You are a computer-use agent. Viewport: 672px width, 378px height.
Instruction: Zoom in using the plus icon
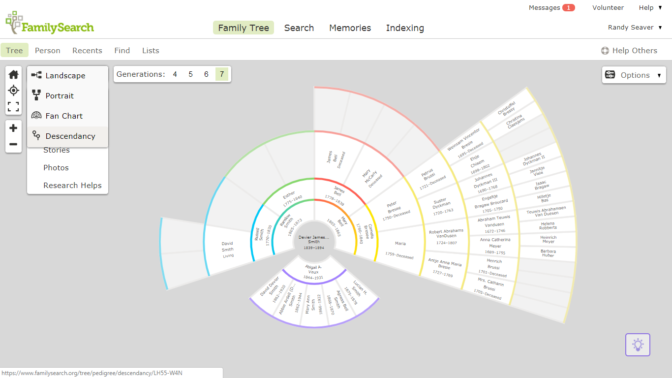[x=13, y=127]
